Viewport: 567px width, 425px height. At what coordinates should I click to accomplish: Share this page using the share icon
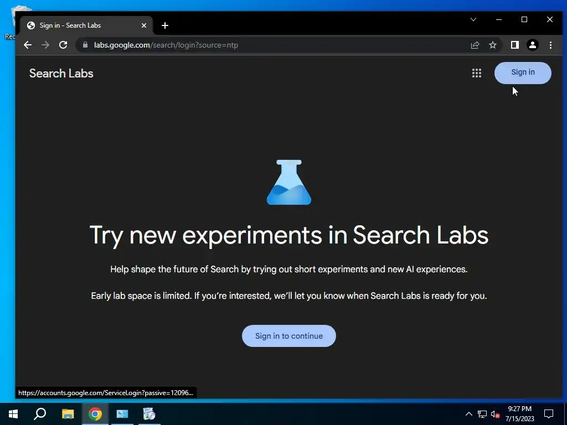pos(475,45)
